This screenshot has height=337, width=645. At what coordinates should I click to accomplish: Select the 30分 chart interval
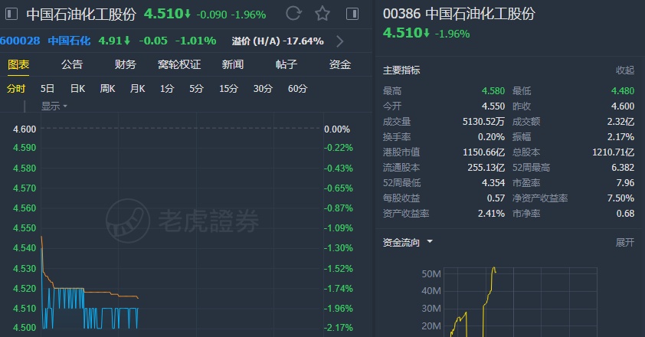(x=263, y=89)
